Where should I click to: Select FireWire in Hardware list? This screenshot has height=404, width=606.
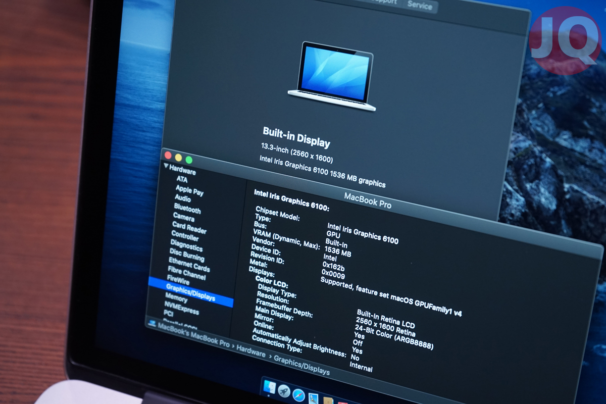178,281
